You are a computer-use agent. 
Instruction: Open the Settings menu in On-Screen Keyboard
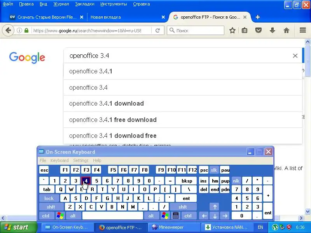[x=81, y=160]
